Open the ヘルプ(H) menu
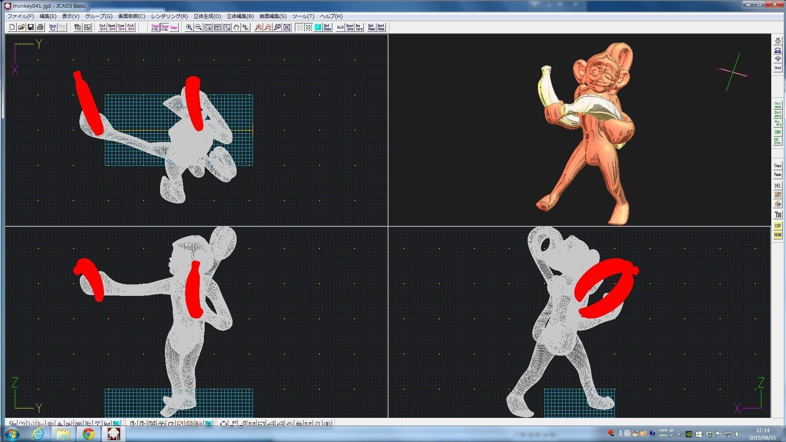 tap(331, 16)
